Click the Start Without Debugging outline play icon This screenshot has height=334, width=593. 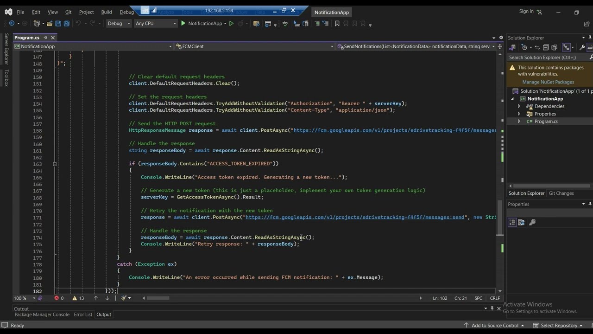click(231, 23)
